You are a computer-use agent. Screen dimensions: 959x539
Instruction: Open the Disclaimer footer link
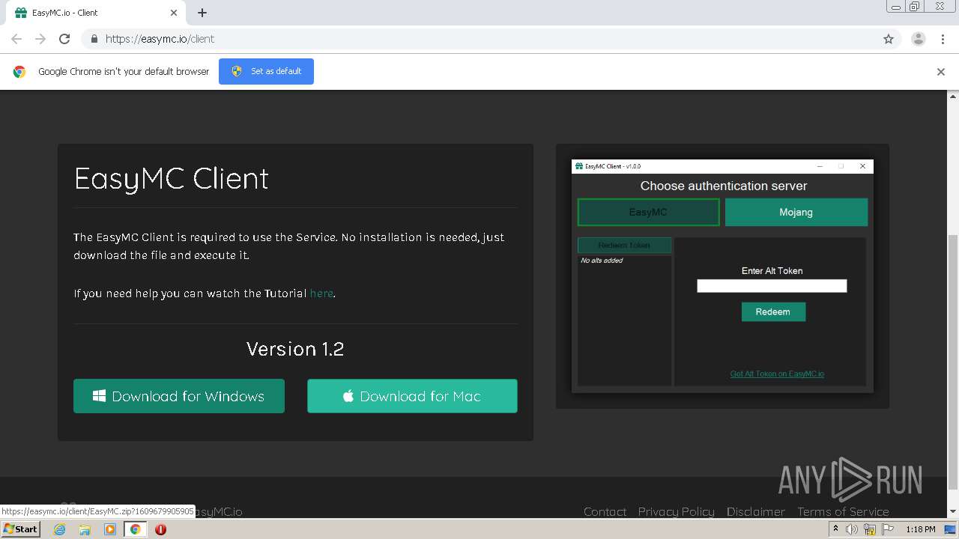pos(756,511)
